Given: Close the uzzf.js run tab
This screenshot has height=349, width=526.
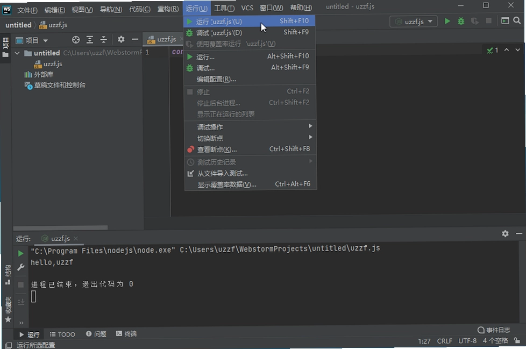Looking at the screenshot, I should [76, 238].
